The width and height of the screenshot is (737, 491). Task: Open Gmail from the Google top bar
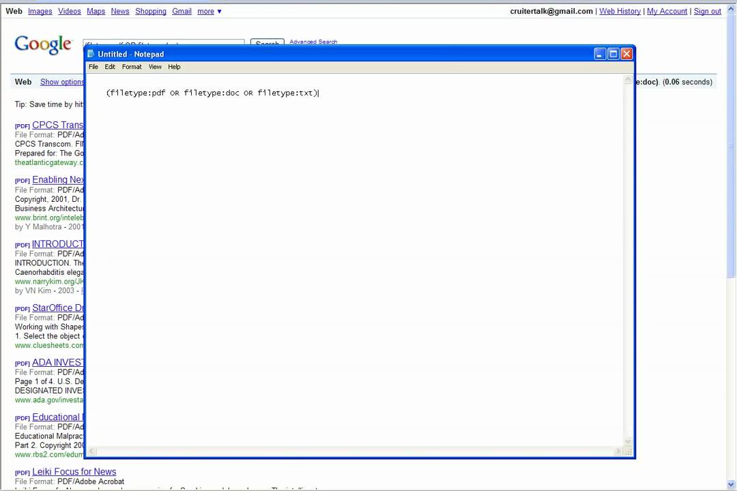coord(182,12)
